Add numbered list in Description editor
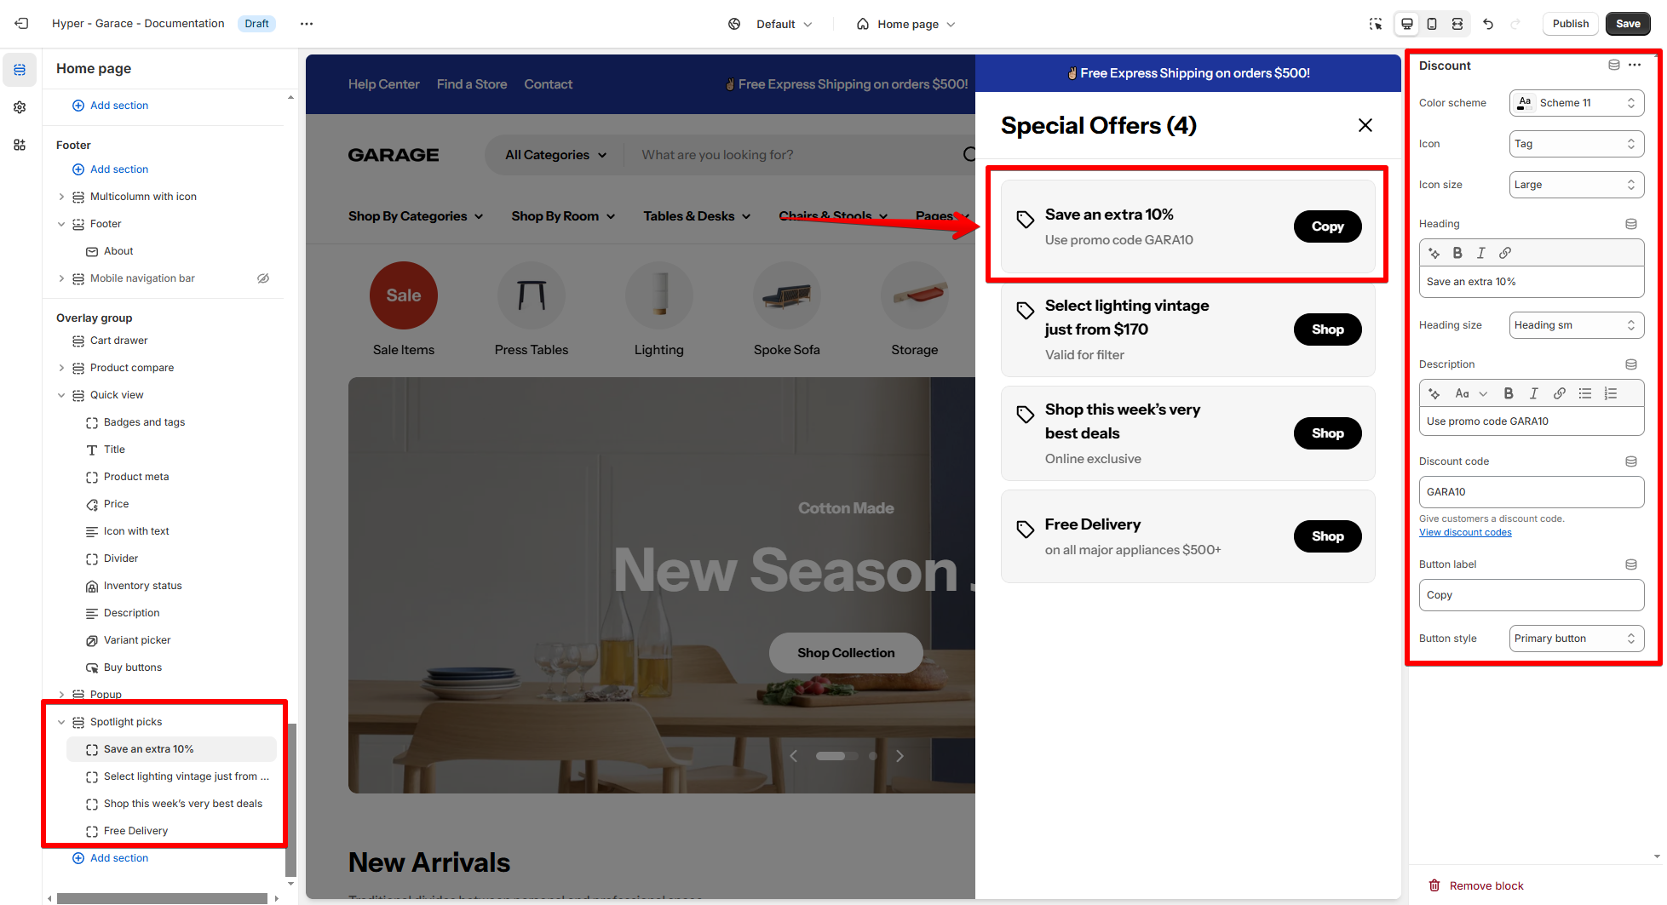Screen dimensions: 1667x905 coord(1611,393)
